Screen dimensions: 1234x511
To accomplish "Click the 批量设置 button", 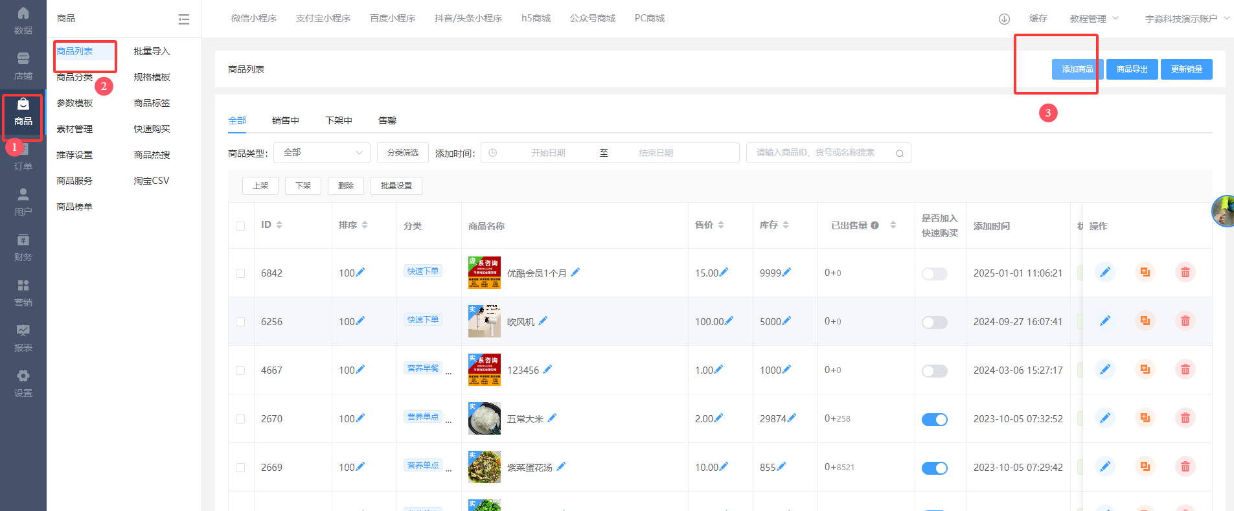I will click(396, 186).
